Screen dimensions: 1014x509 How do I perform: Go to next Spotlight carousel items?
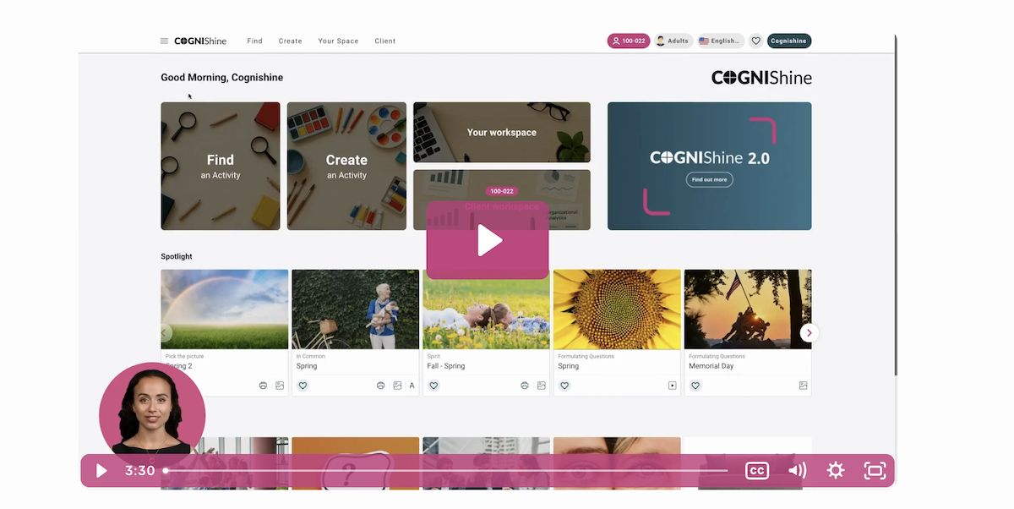(809, 333)
